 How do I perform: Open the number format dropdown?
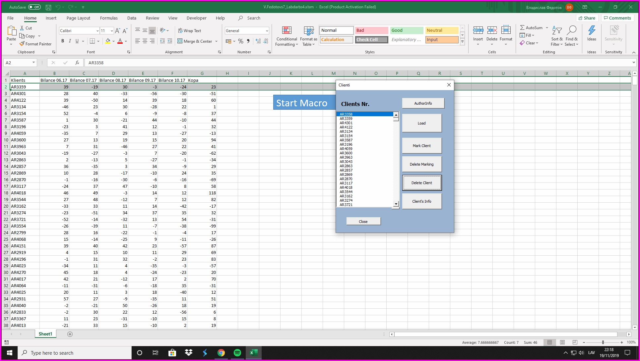click(267, 31)
